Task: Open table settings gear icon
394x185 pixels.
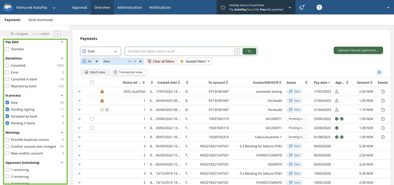Action: (379, 72)
